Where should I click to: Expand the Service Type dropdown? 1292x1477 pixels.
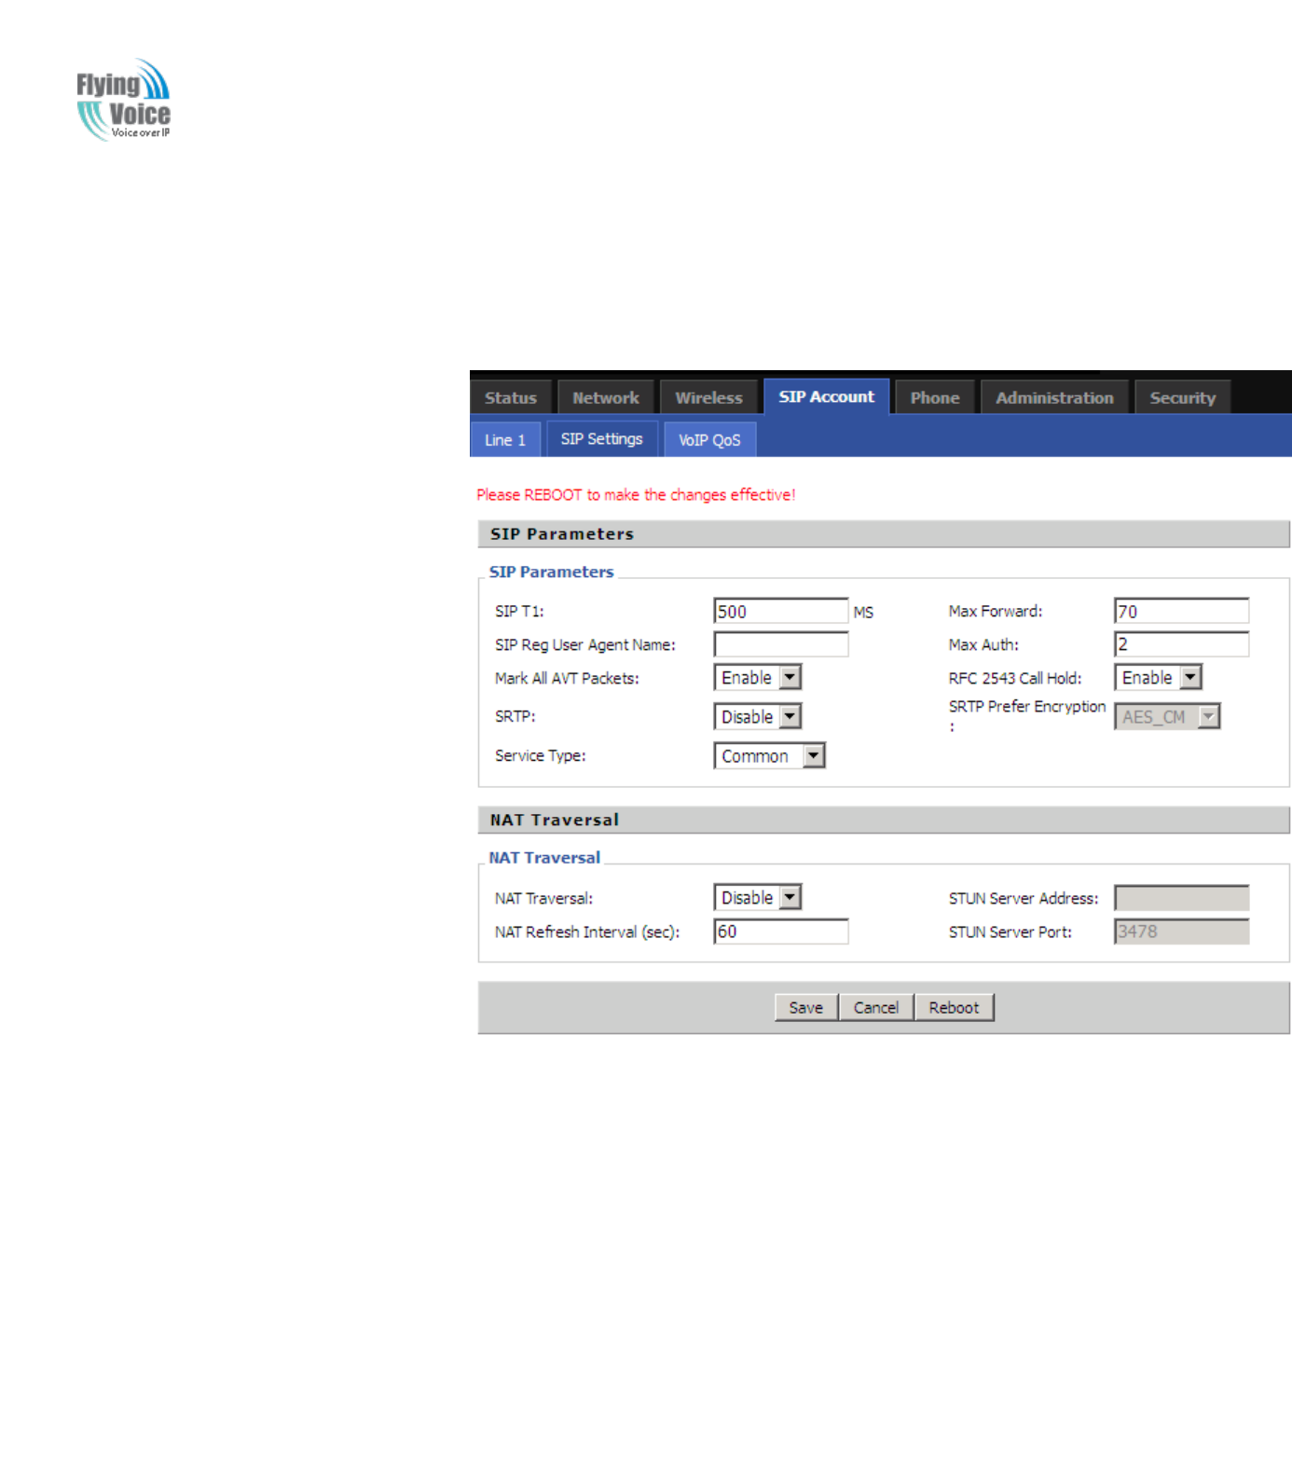[769, 755]
